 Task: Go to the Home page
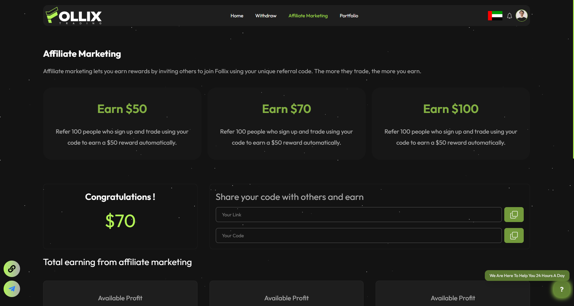237,16
